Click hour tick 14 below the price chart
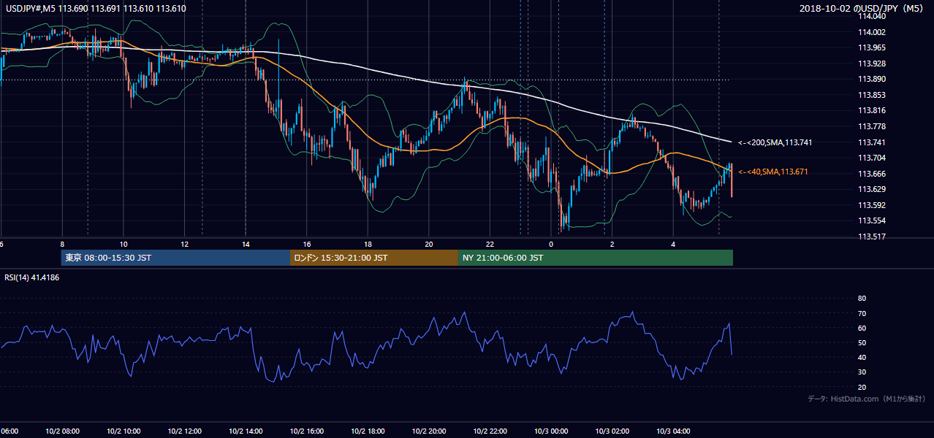This screenshot has width=934, height=438. point(246,244)
